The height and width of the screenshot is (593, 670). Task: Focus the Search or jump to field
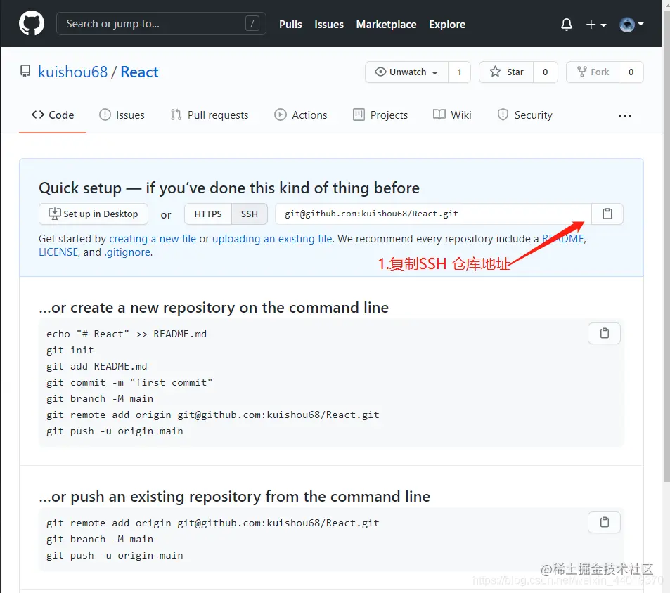pos(161,23)
